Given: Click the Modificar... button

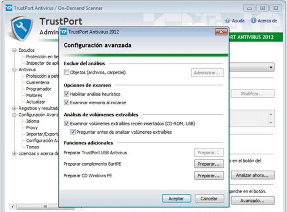Looking at the screenshot, I should click(253, 94).
